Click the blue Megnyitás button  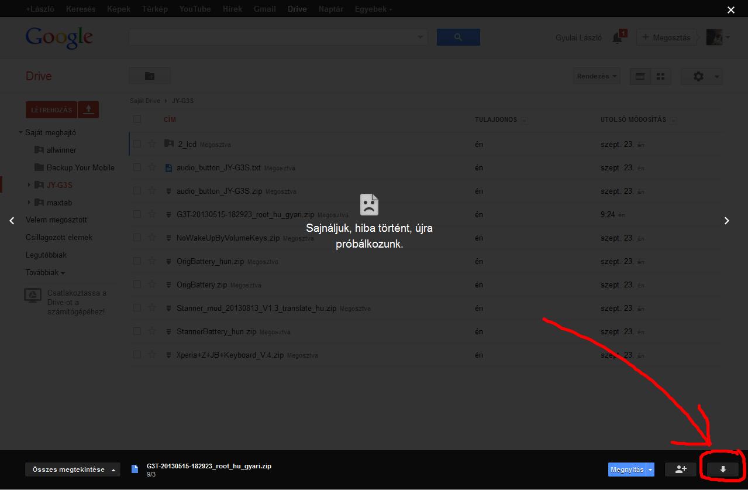click(627, 470)
